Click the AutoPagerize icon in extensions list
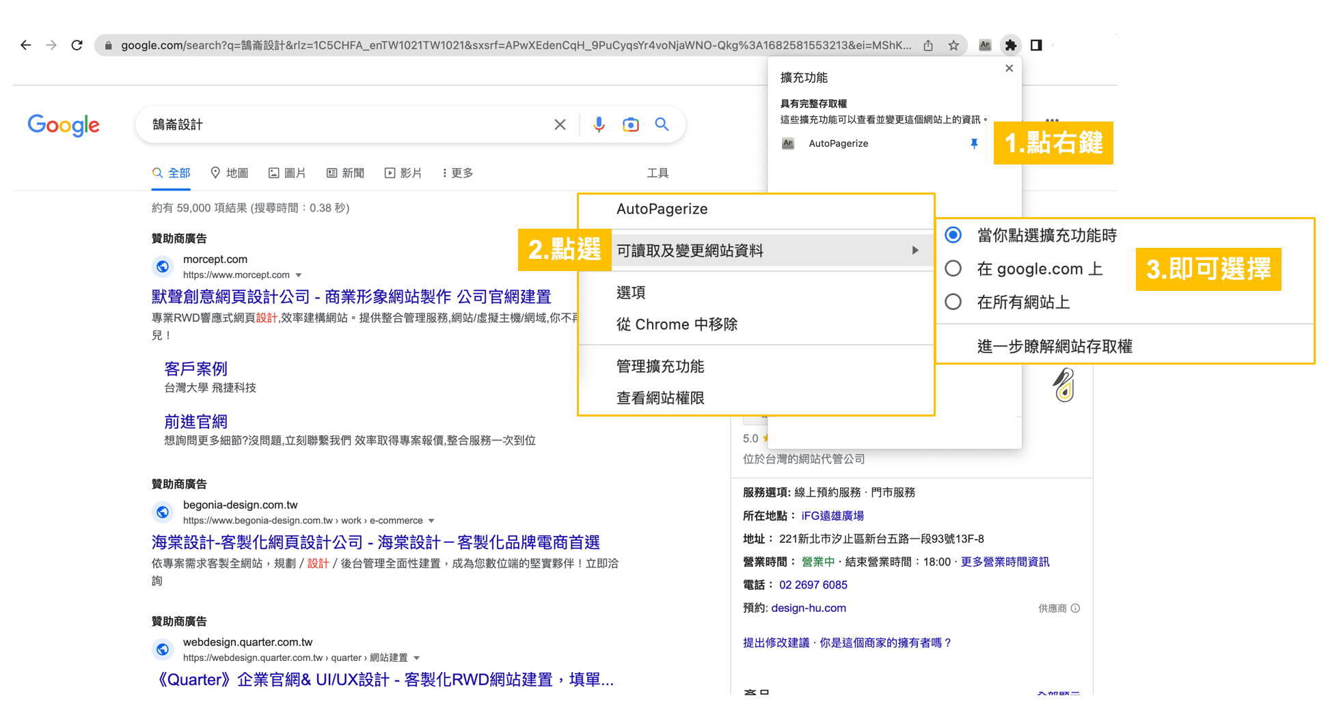Viewport: 1328px width, 715px height. click(x=788, y=143)
